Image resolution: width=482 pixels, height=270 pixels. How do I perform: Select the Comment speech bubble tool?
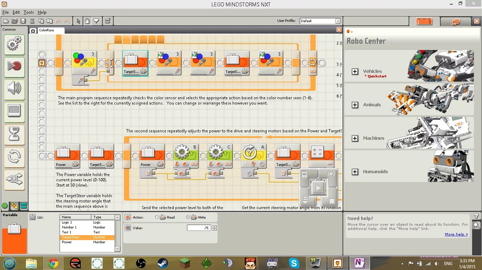tap(96, 21)
